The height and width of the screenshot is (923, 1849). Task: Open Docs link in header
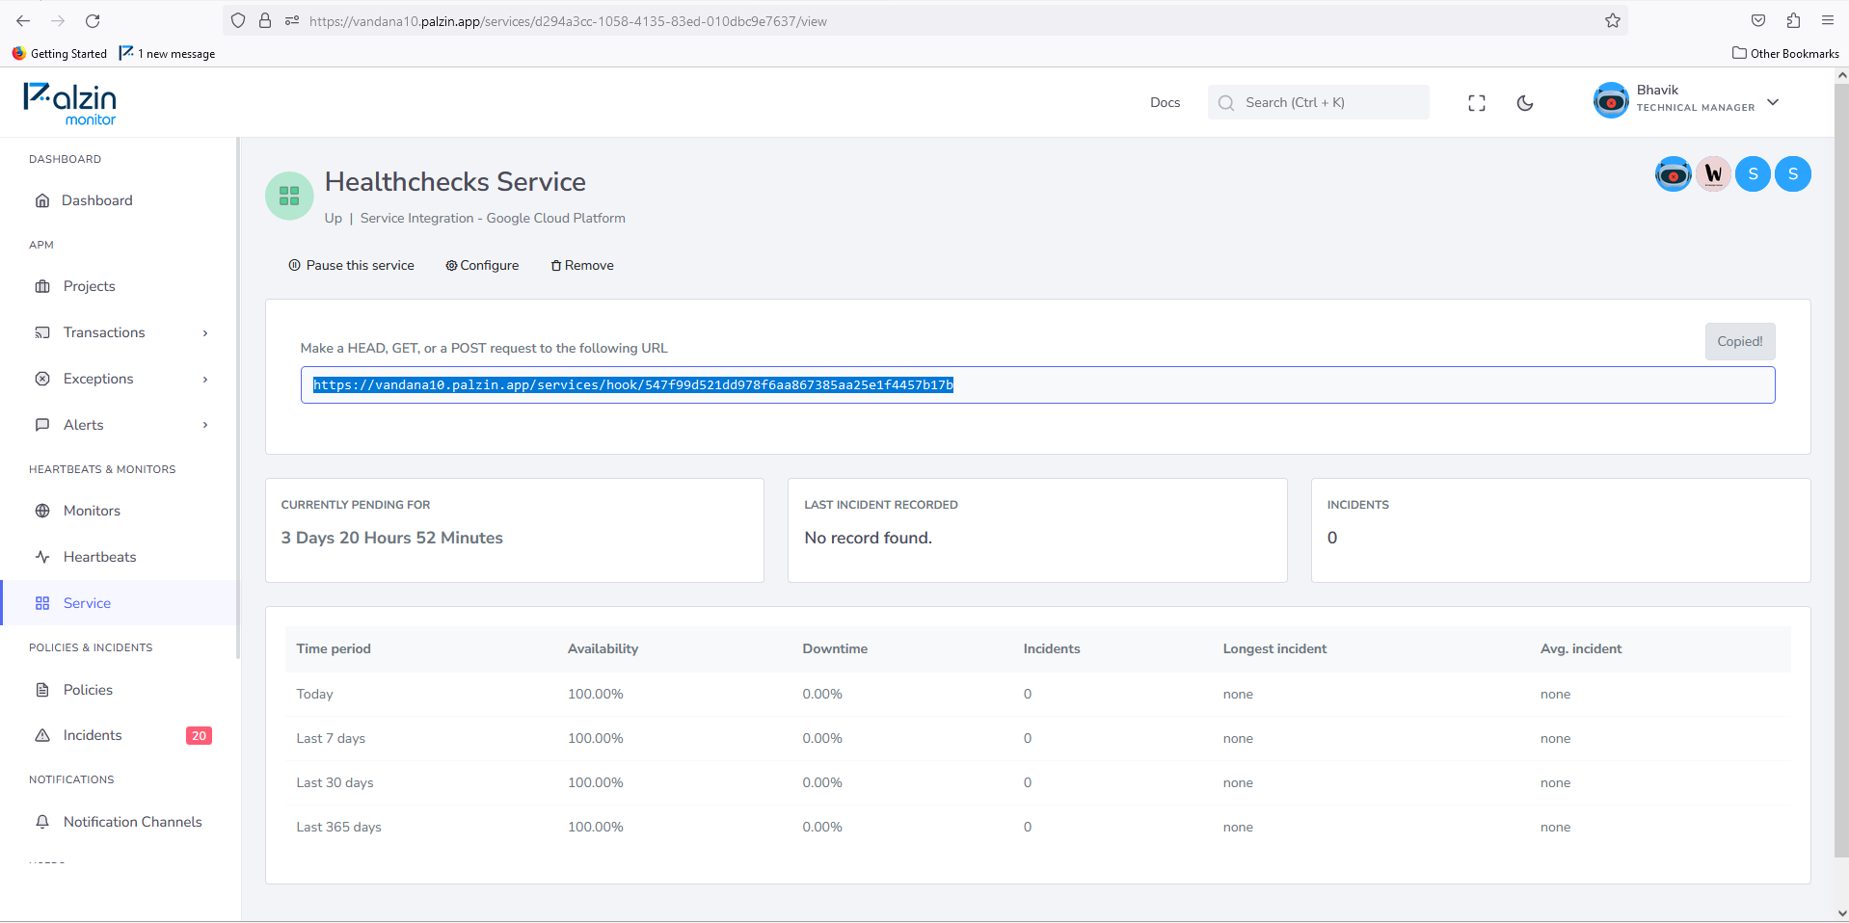click(1165, 103)
